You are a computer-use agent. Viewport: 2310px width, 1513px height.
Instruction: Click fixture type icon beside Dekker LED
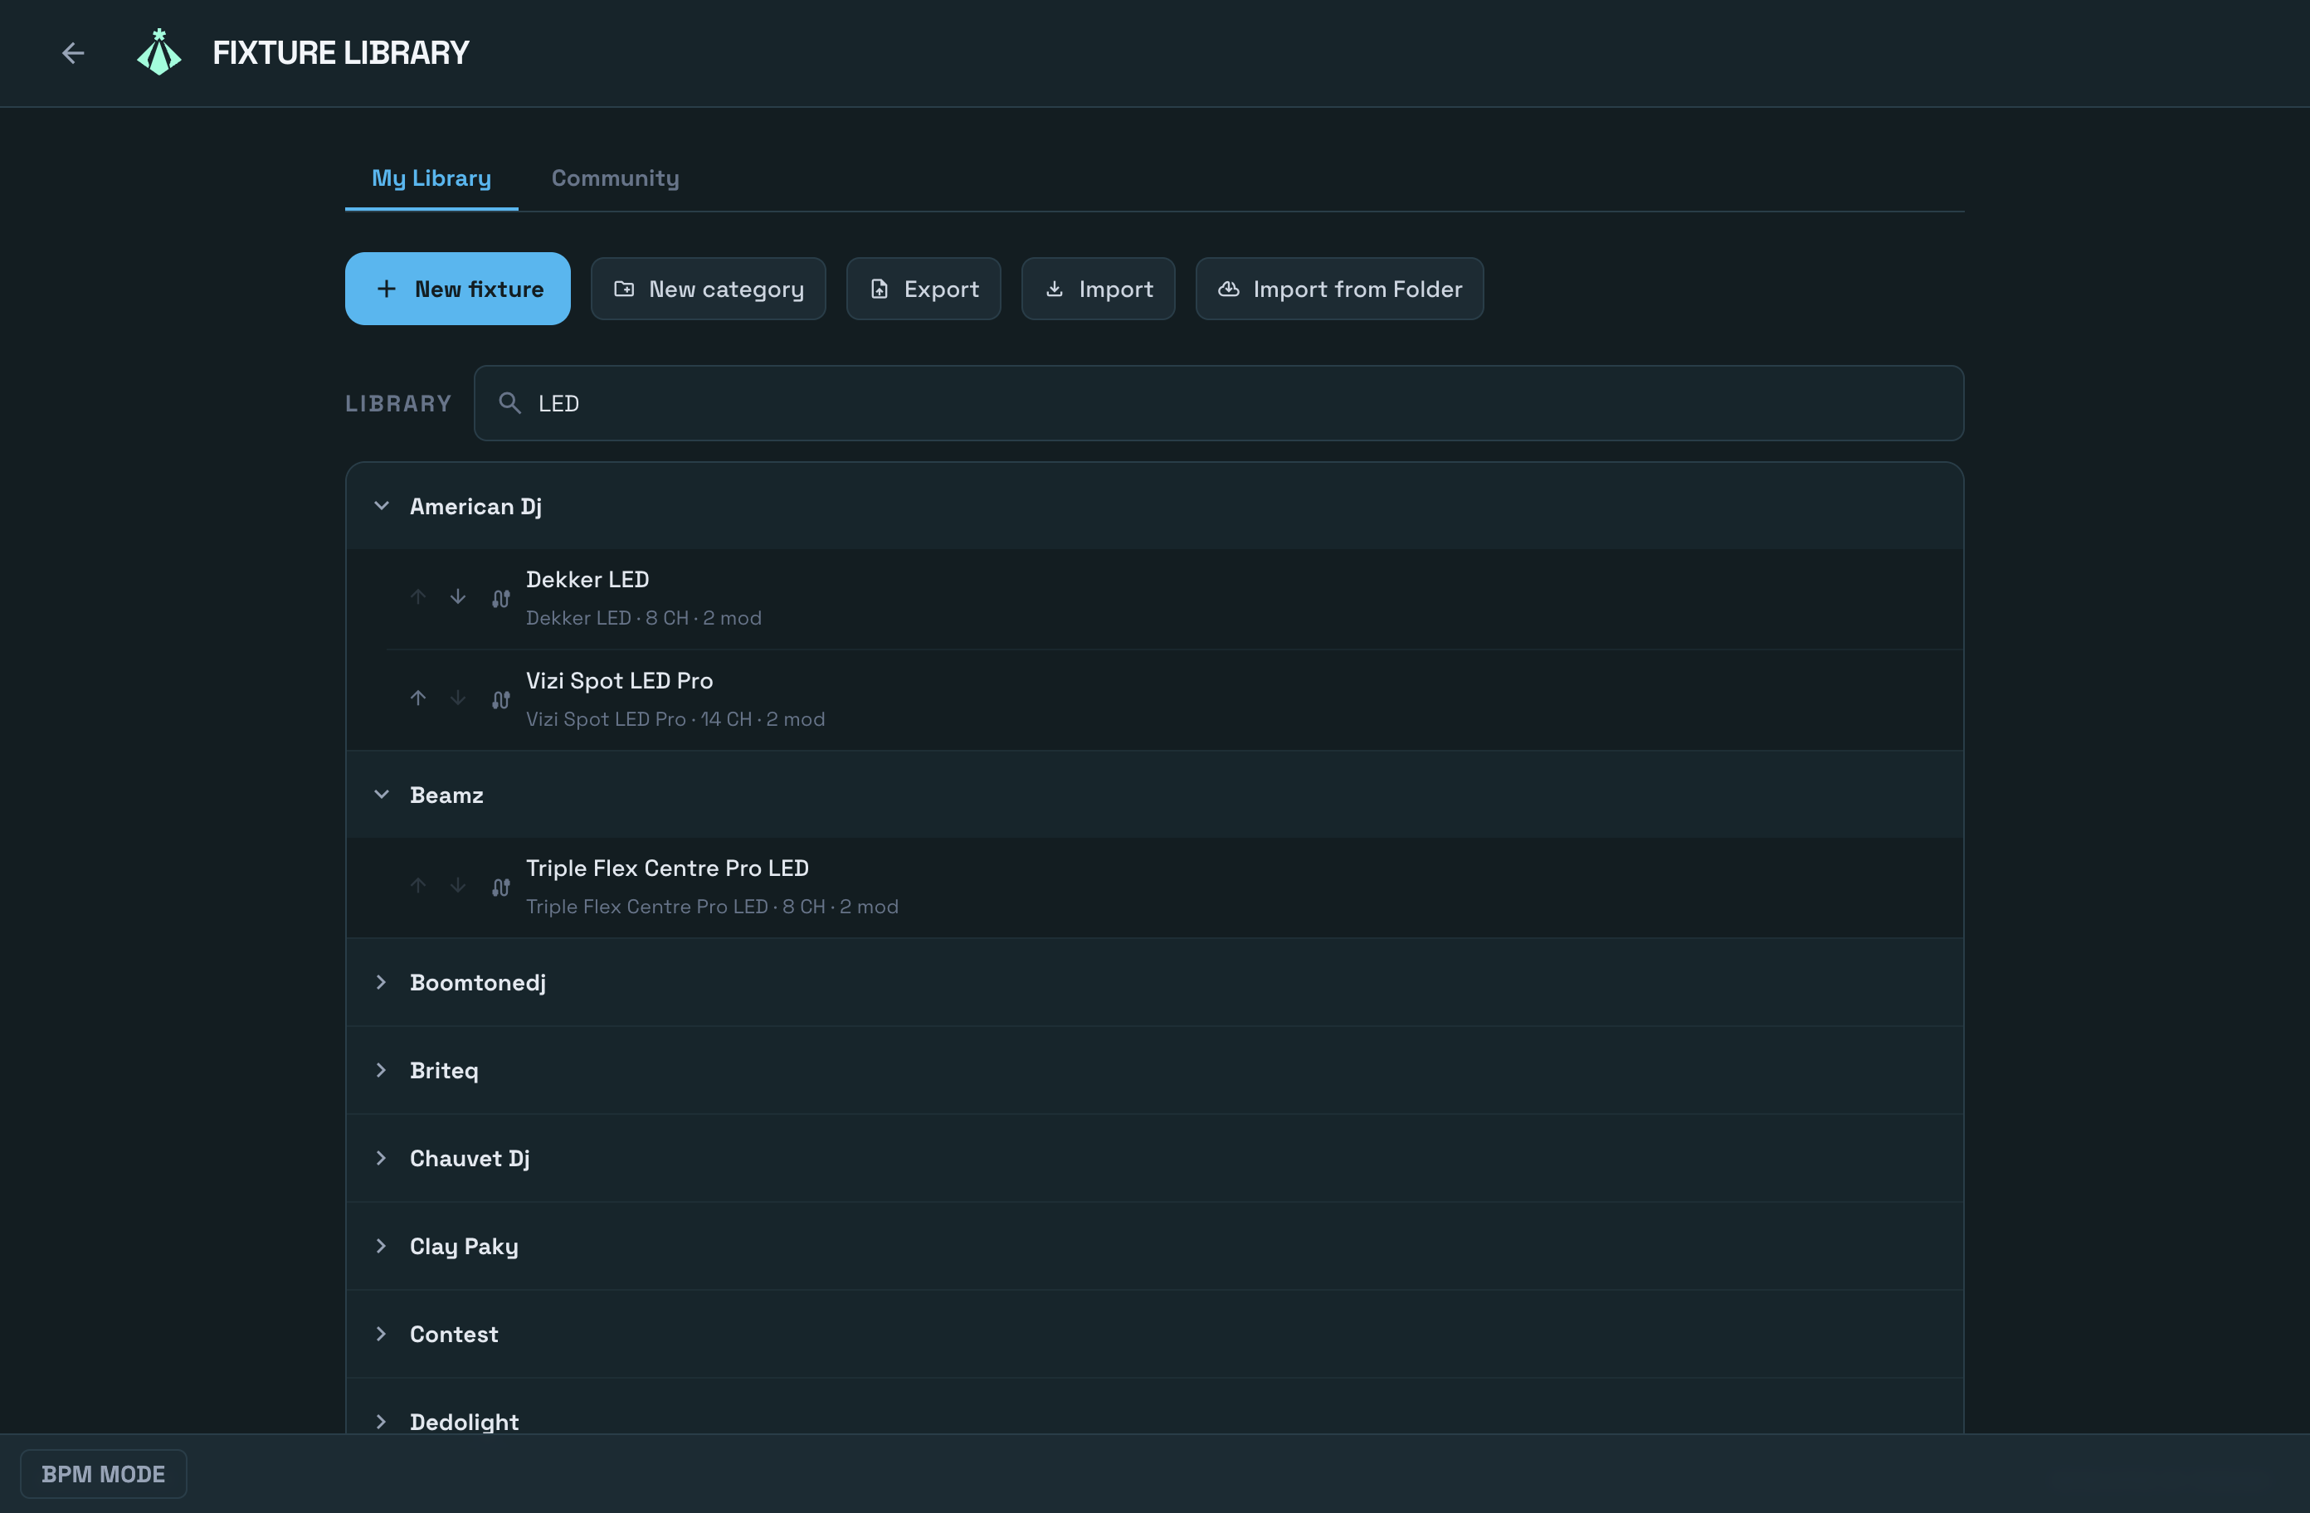coord(501,599)
